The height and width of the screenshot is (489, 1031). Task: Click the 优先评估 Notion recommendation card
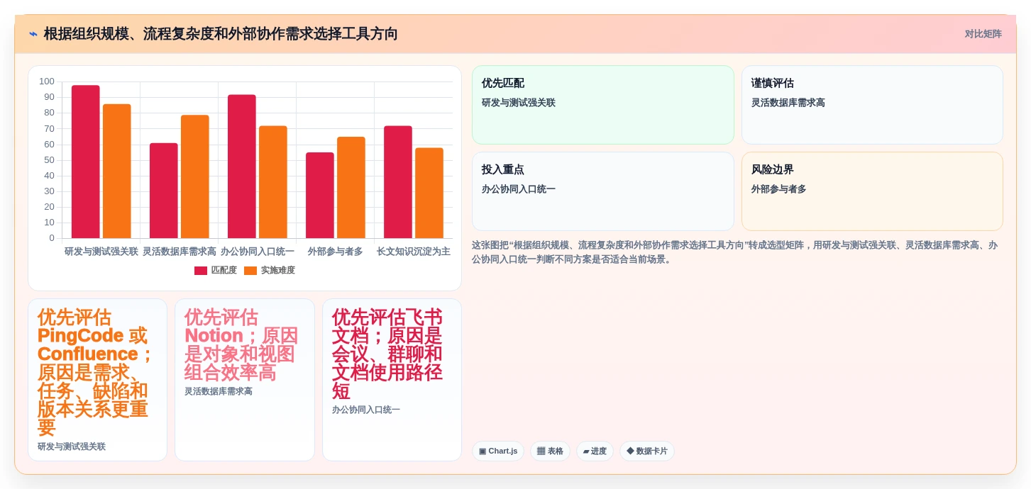pos(245,380)
